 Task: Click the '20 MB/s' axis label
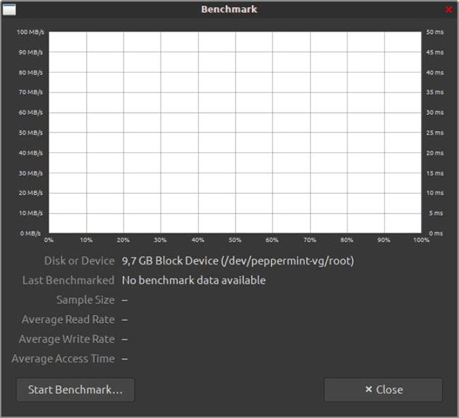tap(31, 193)
